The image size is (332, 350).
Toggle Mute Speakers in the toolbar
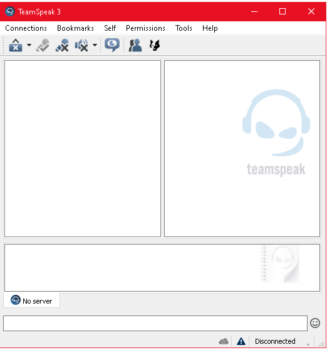pyautogui.click(x=81, y=45)
